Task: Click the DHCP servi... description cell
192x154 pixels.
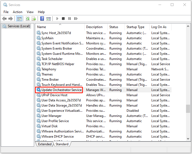Action: [95, 136]
